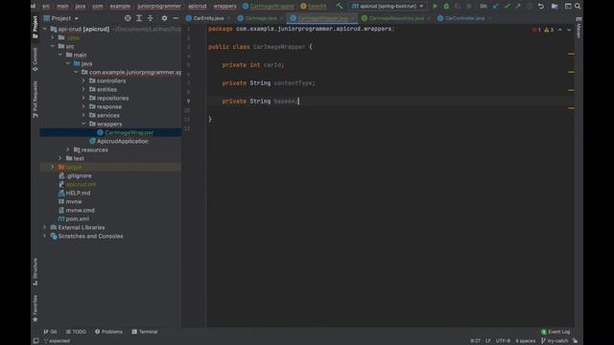Screen dimensions: 614x345
Task: Expand External Libraries node
Action: click(45, 227)
